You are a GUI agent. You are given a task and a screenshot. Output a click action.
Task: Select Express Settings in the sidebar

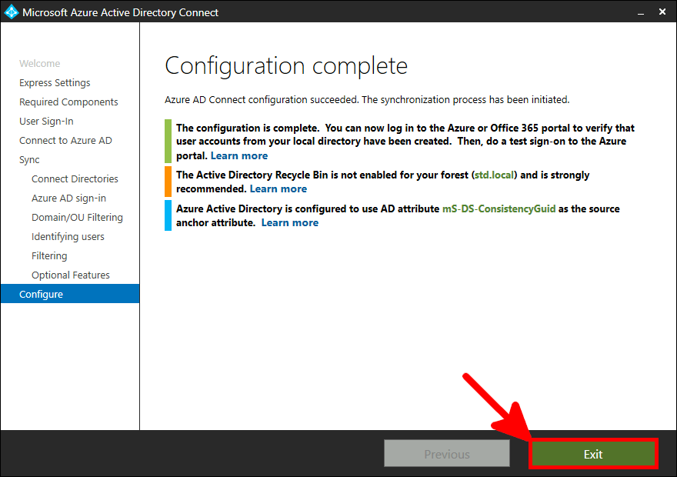pyautogui.click(x=54, y=82)
